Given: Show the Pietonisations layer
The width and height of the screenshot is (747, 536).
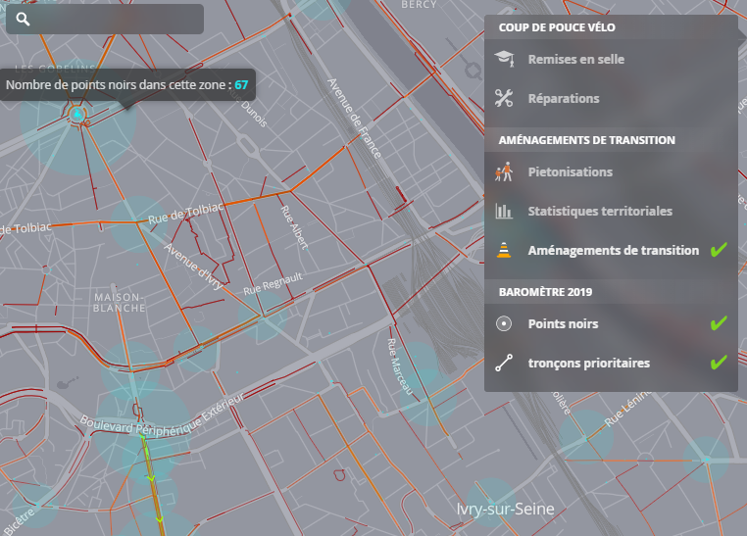Looking at the screenshot, I should [x=570, y=172].
